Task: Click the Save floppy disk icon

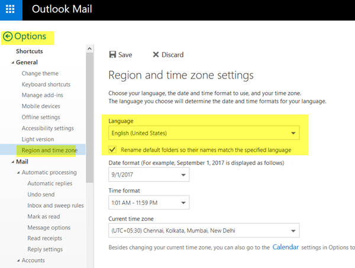Action: (x=112, y=55)
